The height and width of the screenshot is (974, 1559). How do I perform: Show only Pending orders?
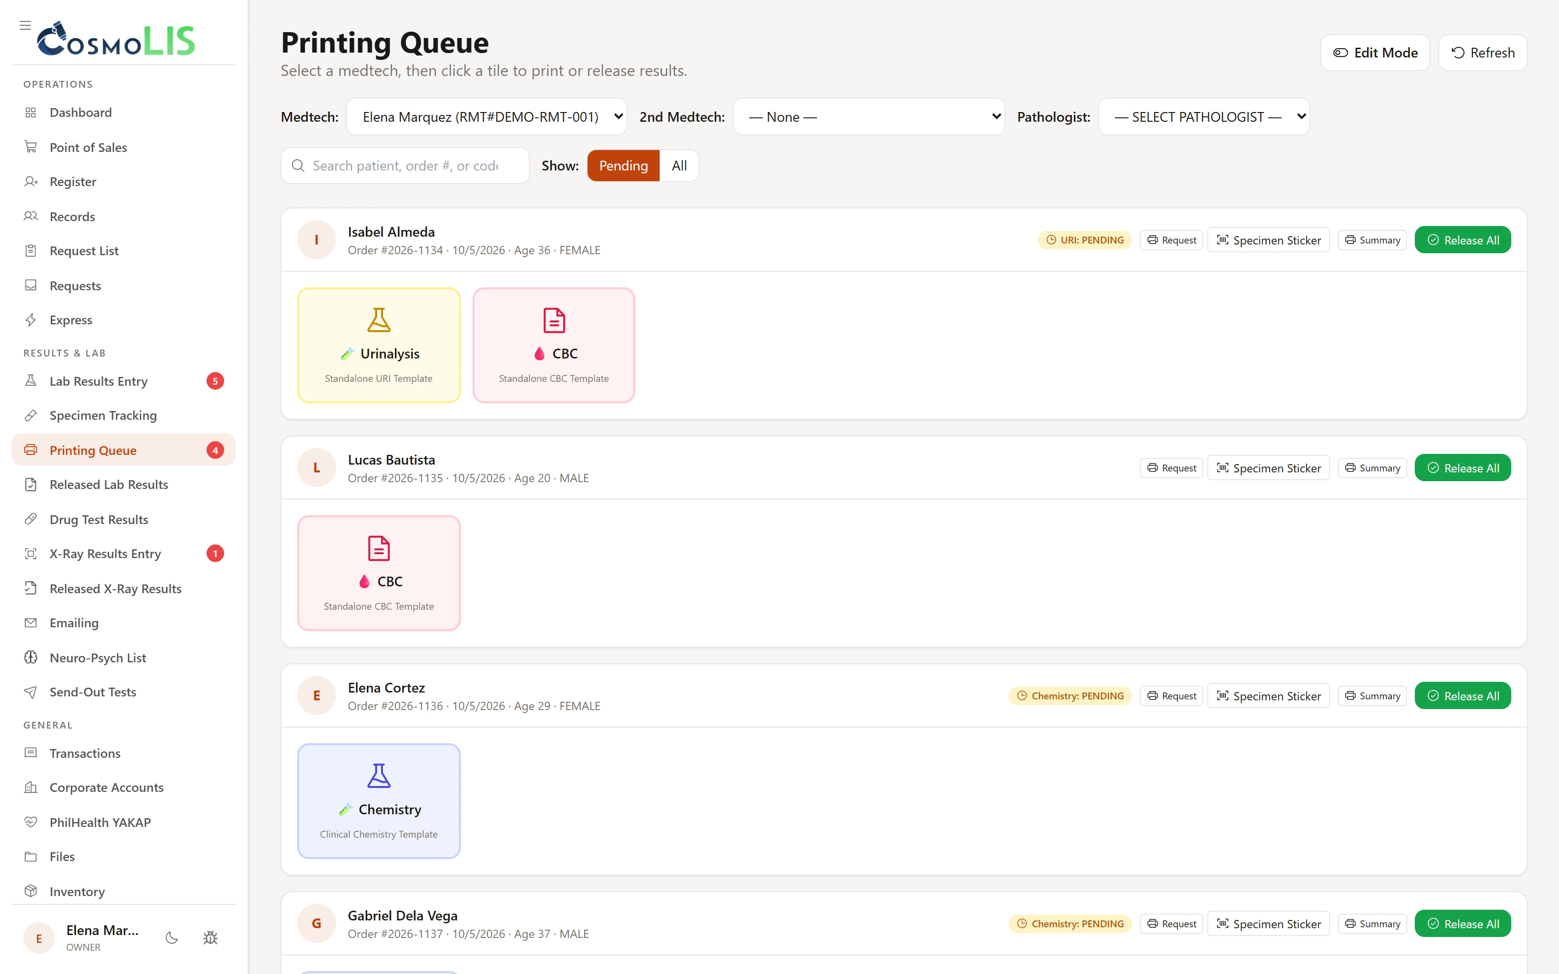pos(623,166)
